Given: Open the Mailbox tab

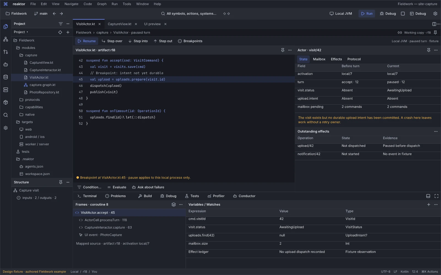Looking at the screenshot, I should pyautogui.click(x=319, y=59).
